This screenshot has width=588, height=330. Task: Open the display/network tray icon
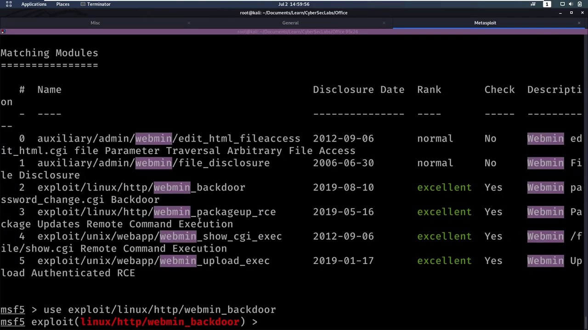[562, 4]
